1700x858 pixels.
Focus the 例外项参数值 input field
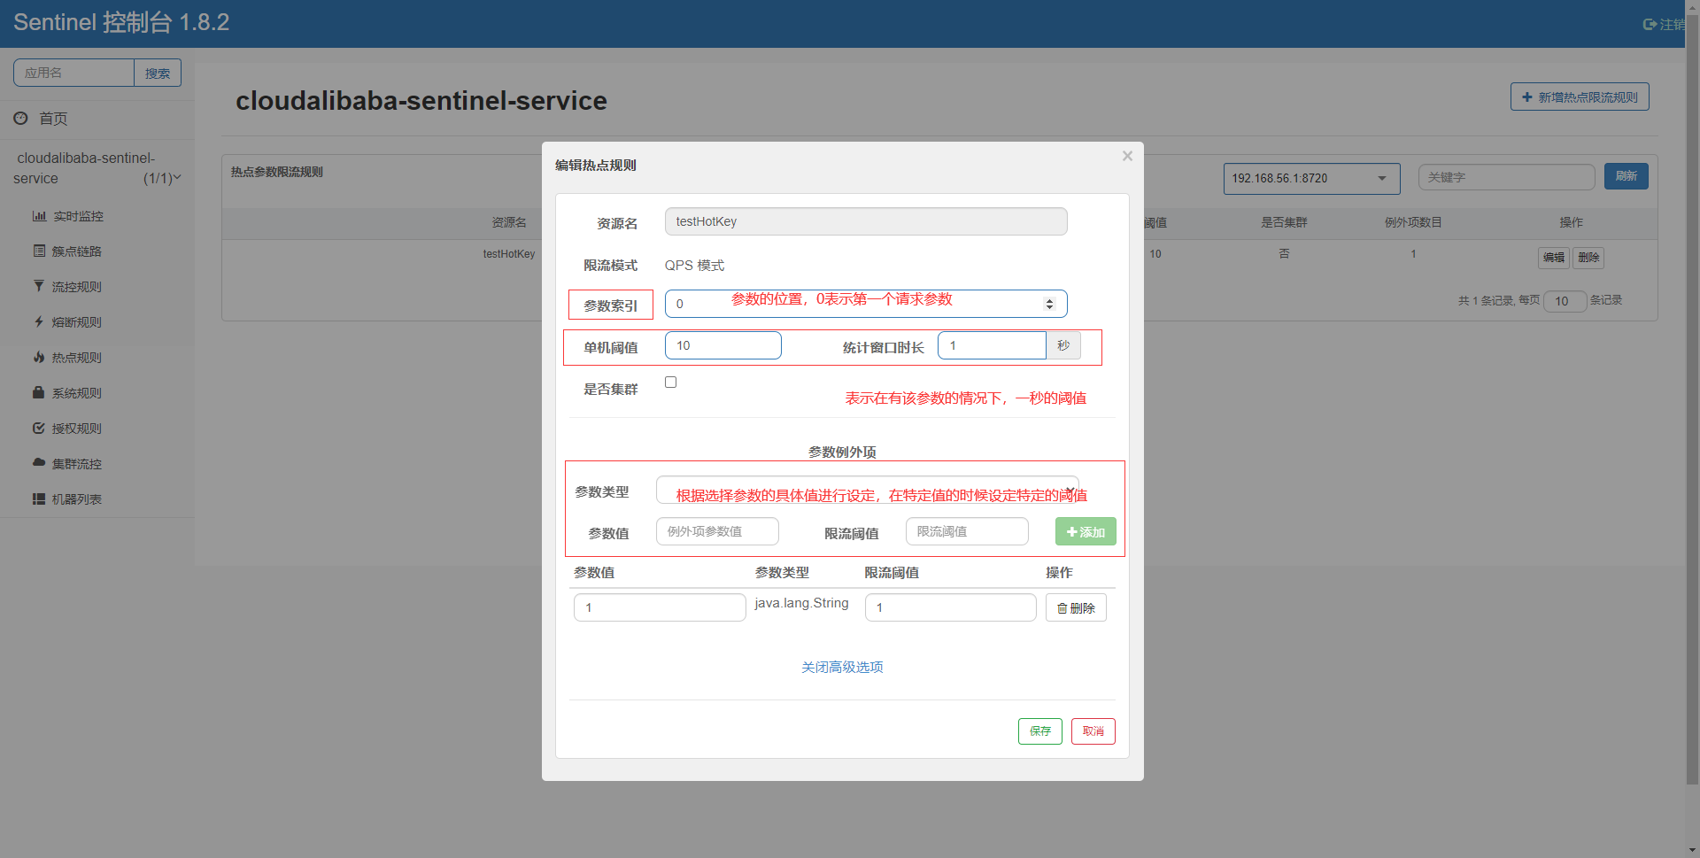pos(717,531)
